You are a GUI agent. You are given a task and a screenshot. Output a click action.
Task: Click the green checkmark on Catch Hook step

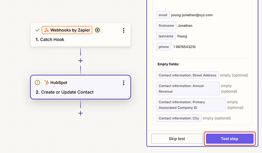pyautogui.click(x=37, y=30)
